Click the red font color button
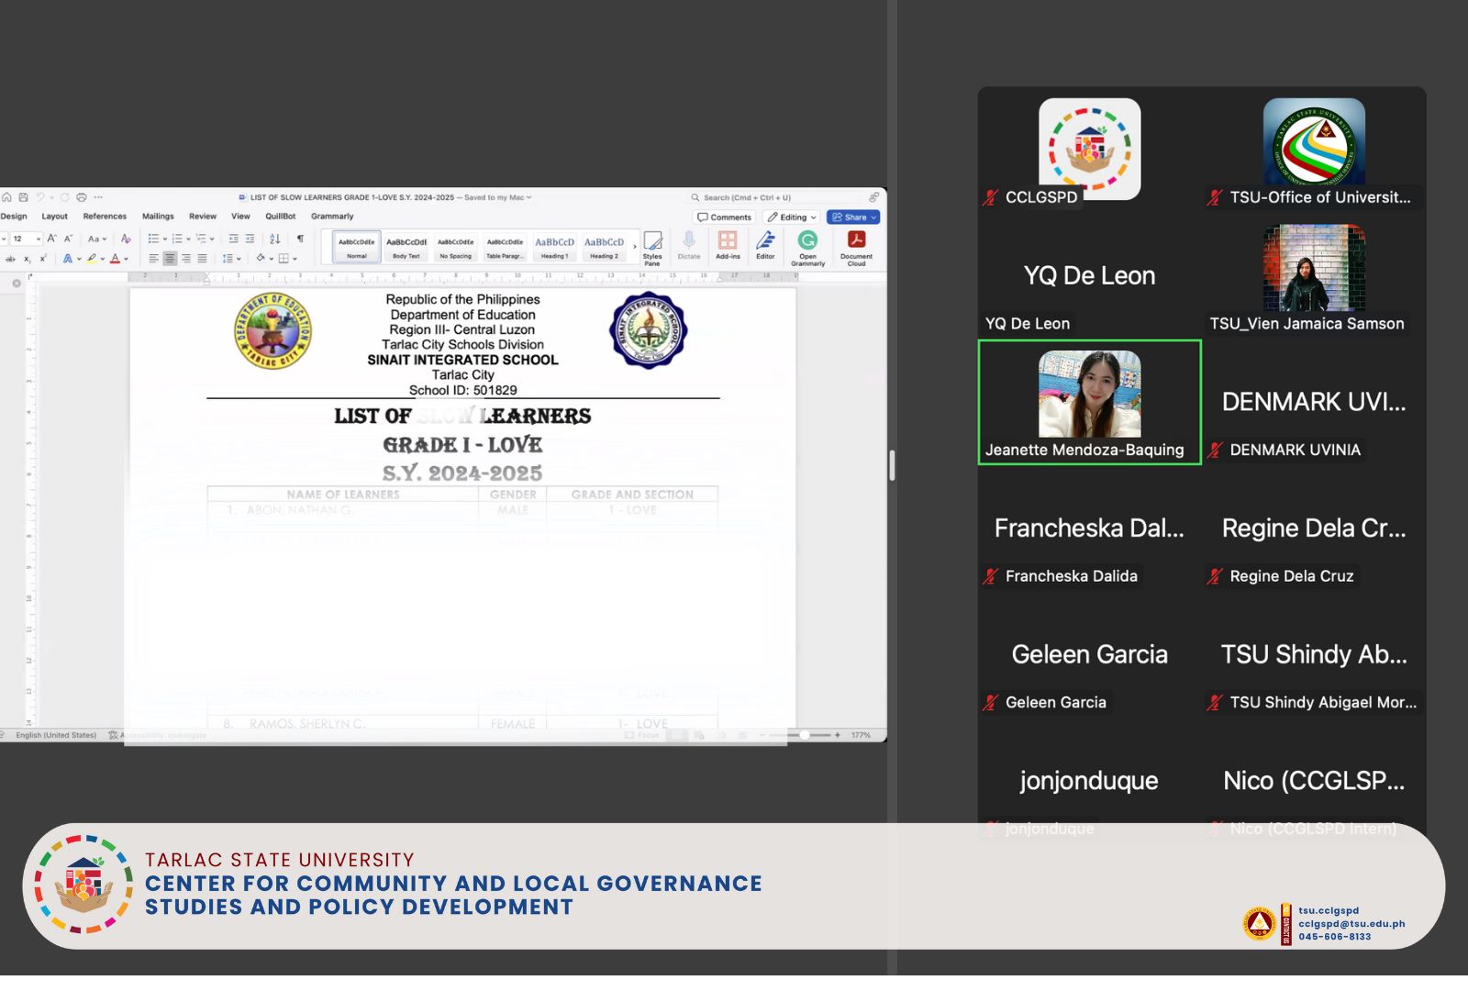 click(115, 259)
